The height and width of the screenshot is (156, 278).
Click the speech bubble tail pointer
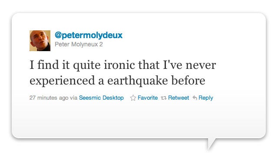[x=212, y=143]
